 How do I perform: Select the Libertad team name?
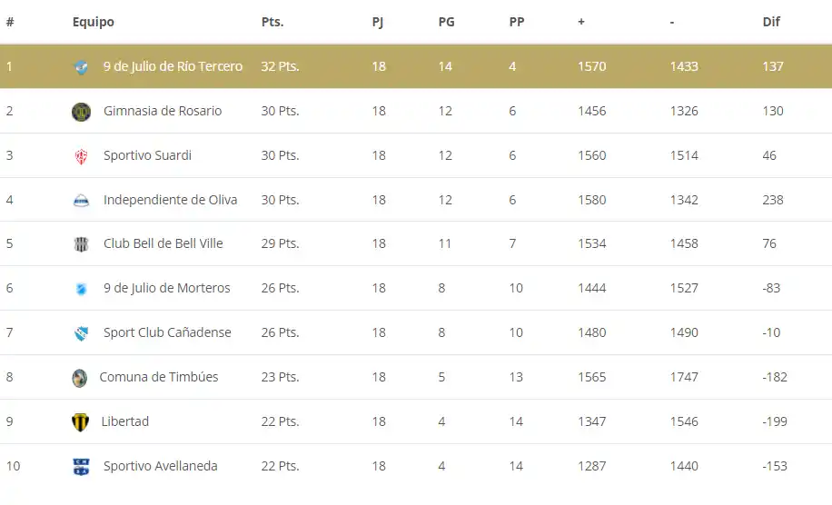click(125, 421)
